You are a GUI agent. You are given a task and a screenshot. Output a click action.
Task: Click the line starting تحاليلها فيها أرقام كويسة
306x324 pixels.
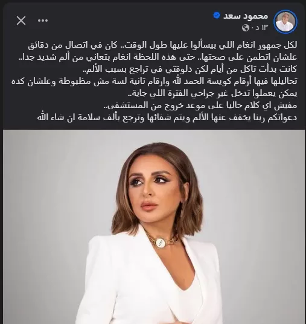(x=155, y=81)
